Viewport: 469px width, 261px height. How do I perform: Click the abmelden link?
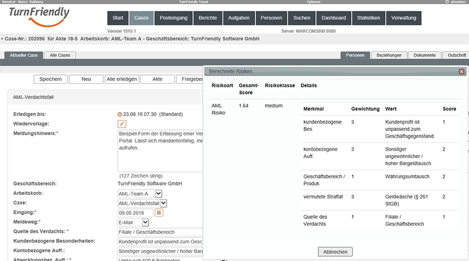point(458,2)
